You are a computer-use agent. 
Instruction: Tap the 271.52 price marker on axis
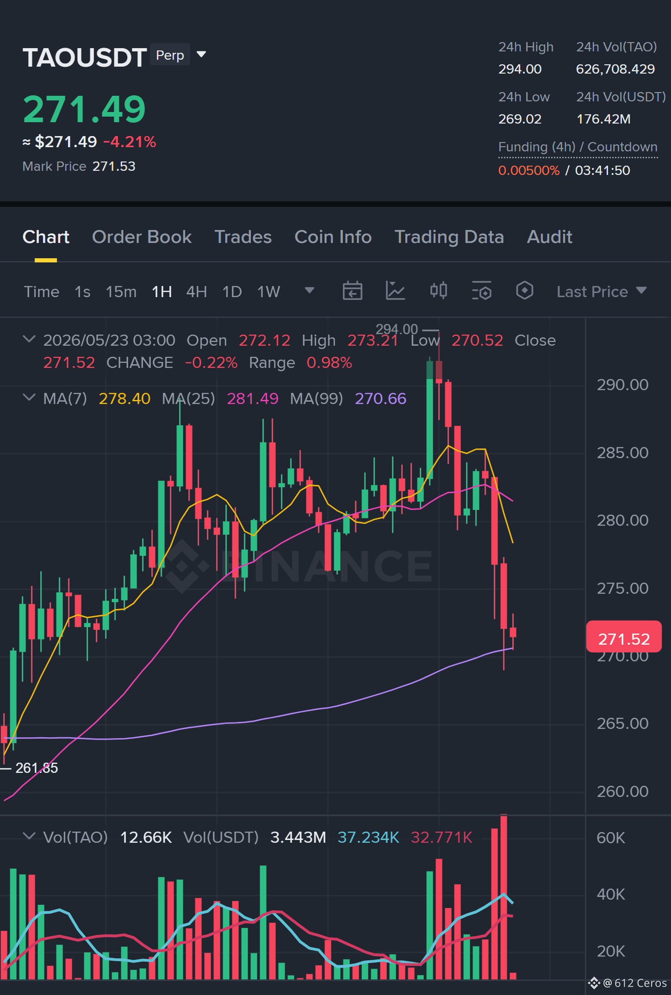(x=623, y=639)
